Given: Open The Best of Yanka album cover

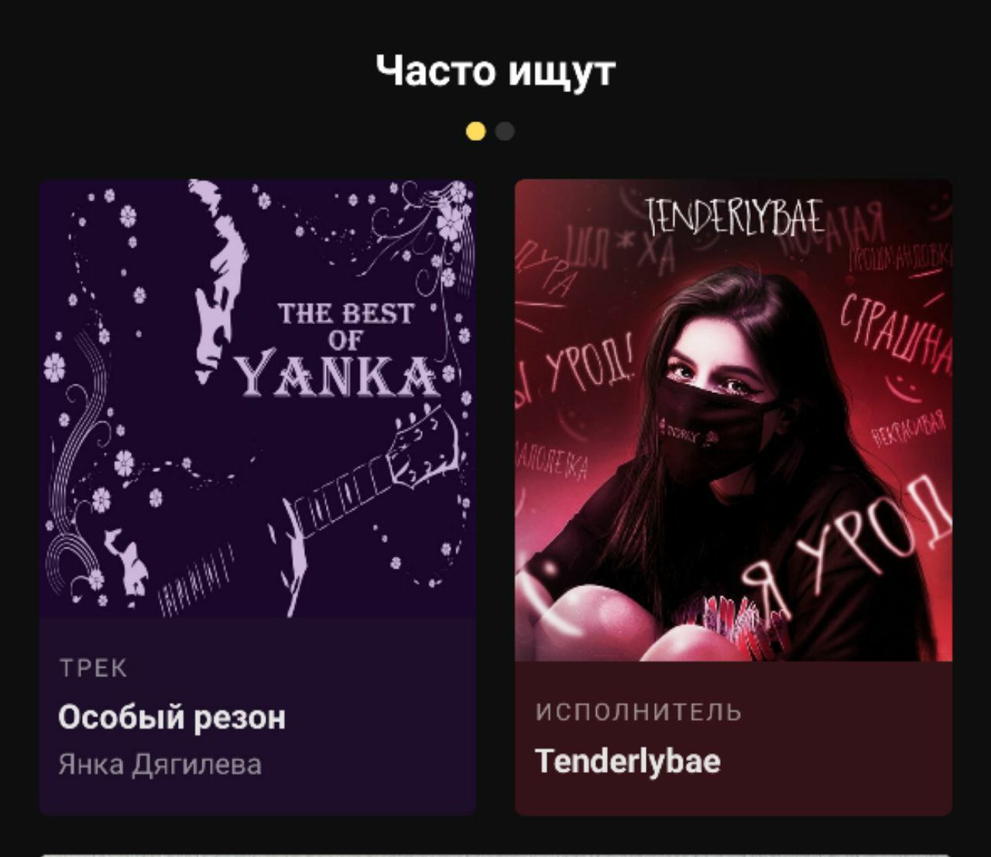Looking at the screenshot, I should click(x=258, y=398).
